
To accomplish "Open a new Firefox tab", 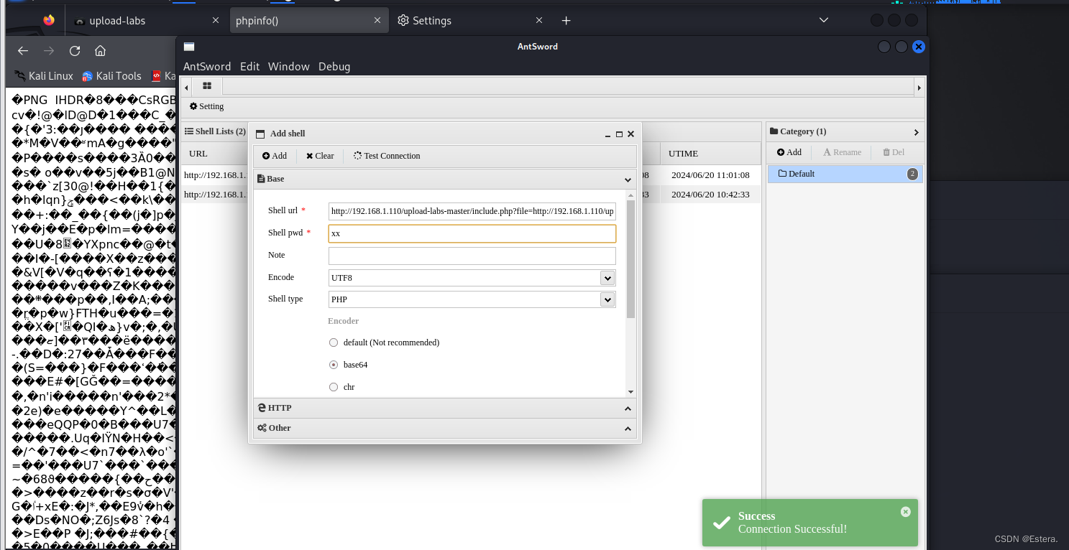I will point(566,21).
